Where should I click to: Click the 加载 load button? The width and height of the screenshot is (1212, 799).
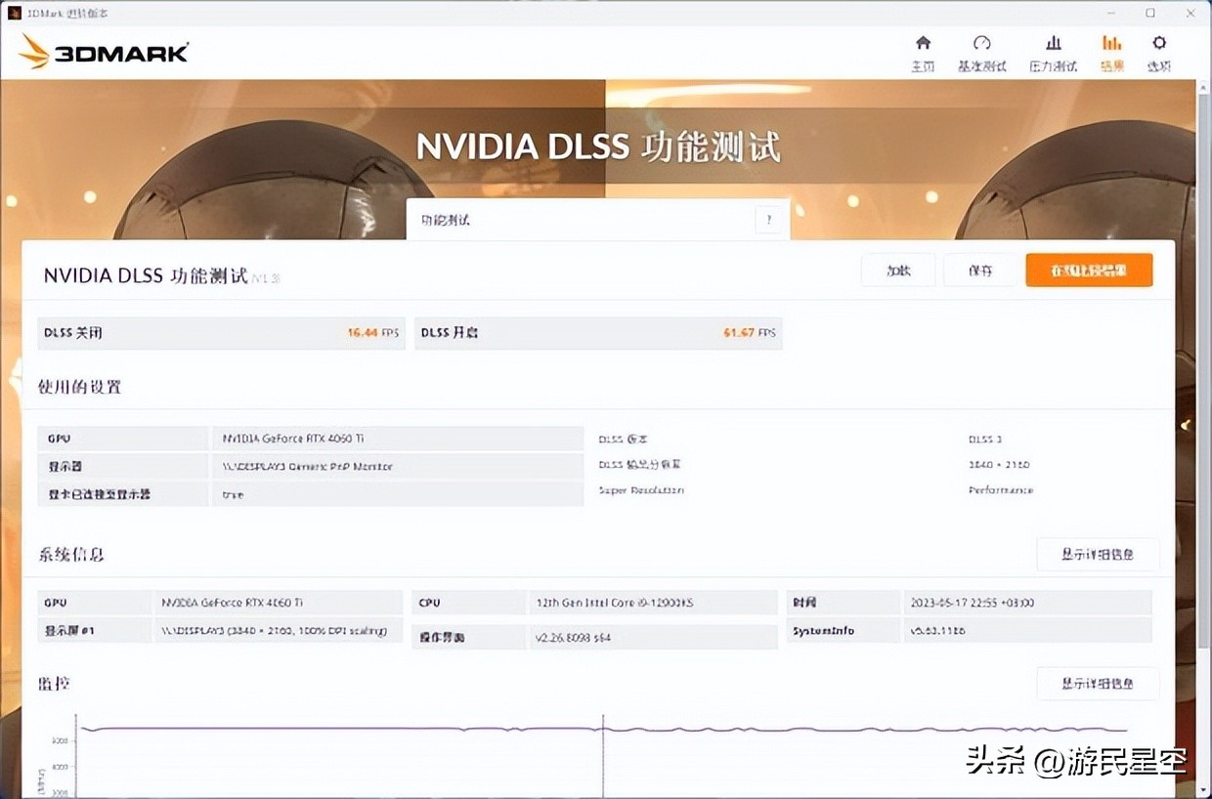[x=898, y=271]
